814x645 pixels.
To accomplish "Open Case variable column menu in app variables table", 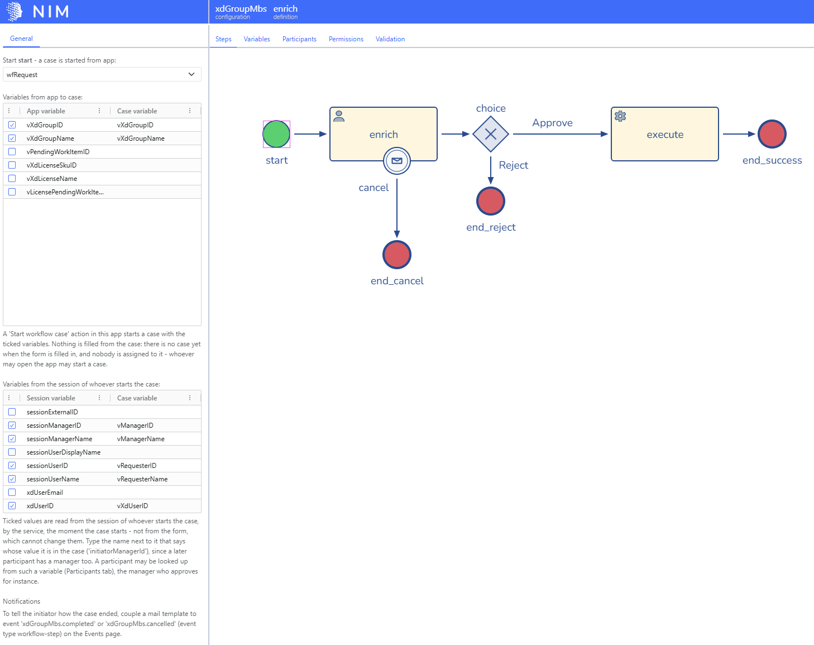I will pos(190,111).
